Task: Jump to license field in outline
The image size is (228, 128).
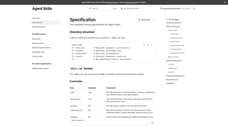Action: click(175, 42)
